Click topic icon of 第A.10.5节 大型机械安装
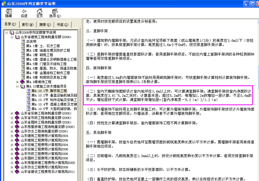This screenshot has width=259, height=181. [x=28, y=109]
